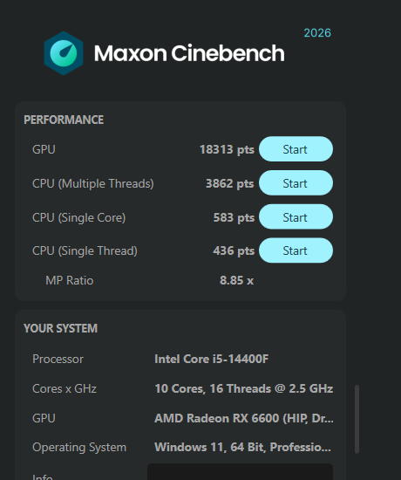Click the MP Ratio 8.85 x value
401x480 pixels.
236,280
